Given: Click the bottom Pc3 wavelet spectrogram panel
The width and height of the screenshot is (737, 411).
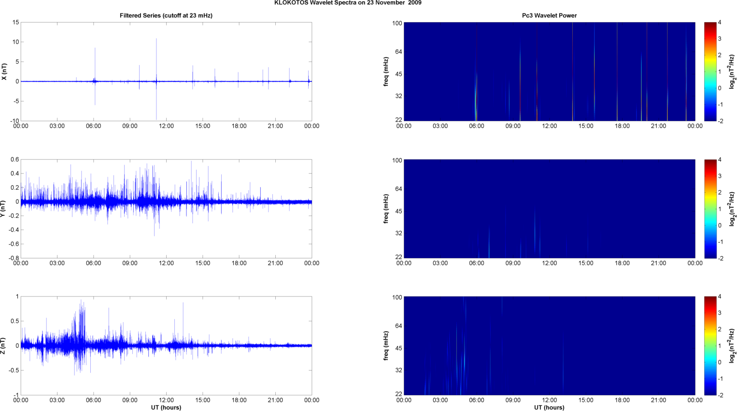Looking at the screenshot, I should click(549, 346).
